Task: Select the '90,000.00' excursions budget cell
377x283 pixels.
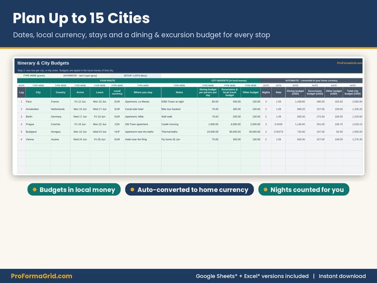Action: pyautogui.click(x=230, y=132)
